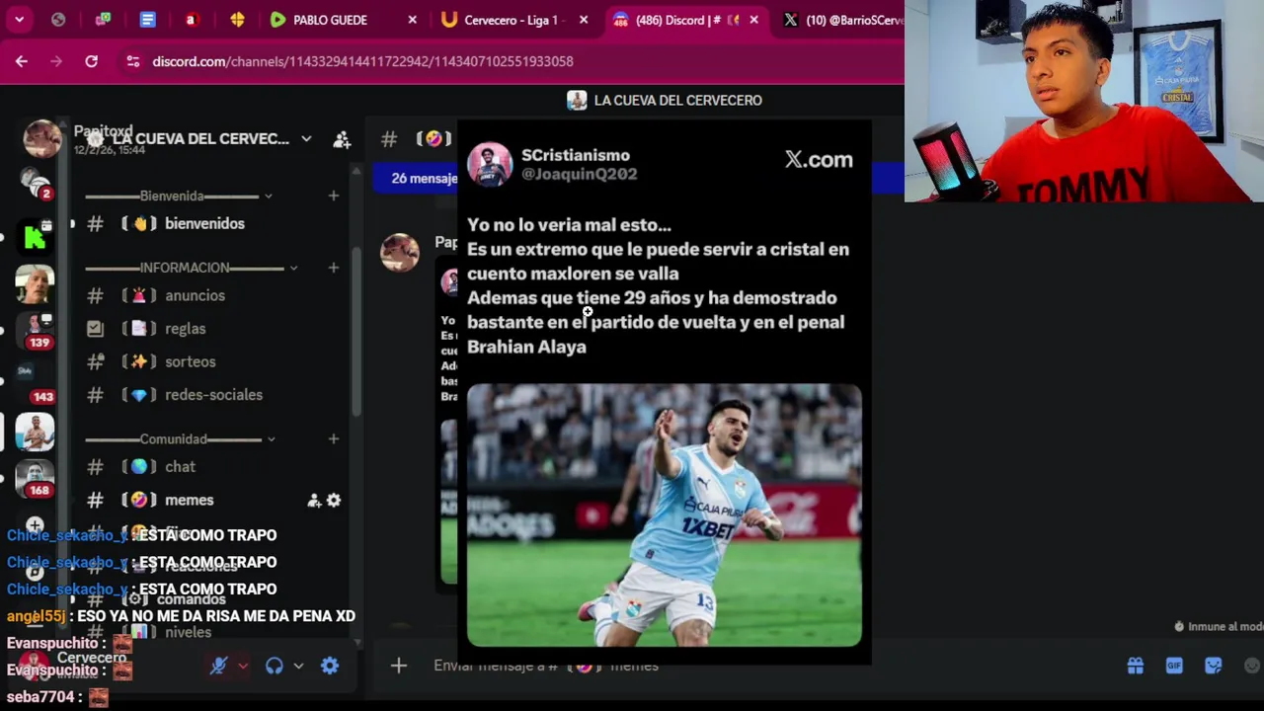This screenshot has height=711, width=1264.
Task: Open the pinned blue document tab
Action: point(147,20)
